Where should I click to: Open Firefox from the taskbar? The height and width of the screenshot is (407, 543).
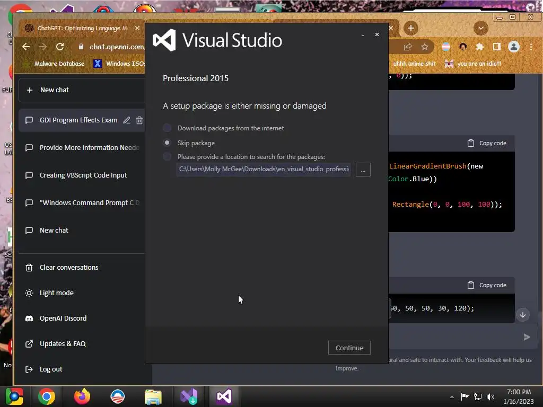point(82,396)
